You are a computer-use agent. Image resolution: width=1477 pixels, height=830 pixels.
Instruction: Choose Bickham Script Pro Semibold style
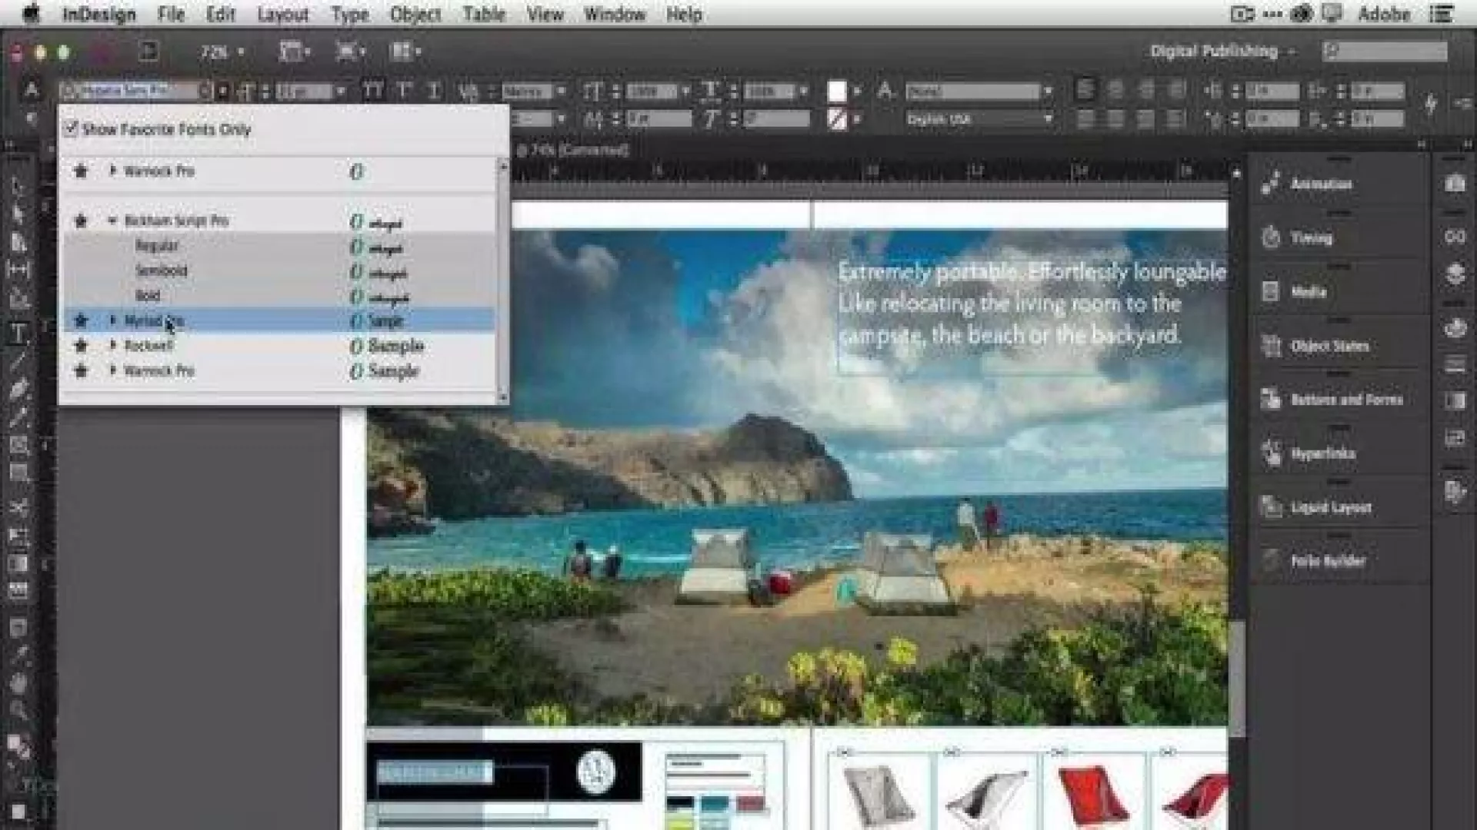162,271
